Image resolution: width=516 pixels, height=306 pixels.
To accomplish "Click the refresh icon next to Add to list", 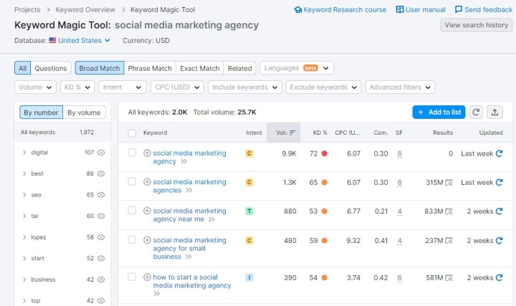I will (477, 112).
